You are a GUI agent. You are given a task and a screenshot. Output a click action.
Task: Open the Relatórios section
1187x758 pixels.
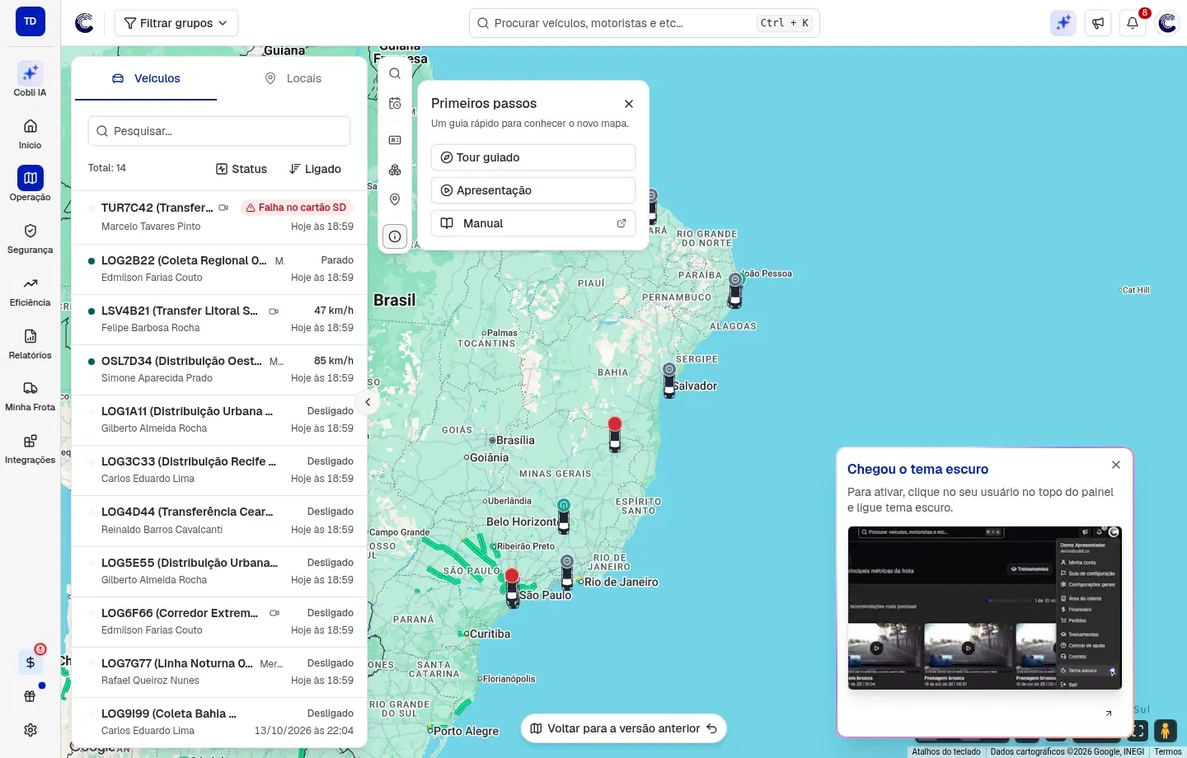click(30, 344)
